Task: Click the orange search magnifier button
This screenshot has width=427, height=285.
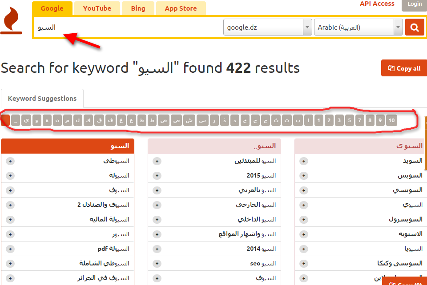Action: [415, 27]
